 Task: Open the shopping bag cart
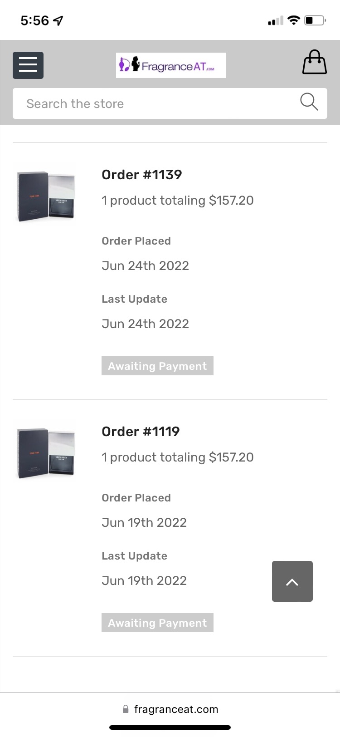(x=315, y=63)
